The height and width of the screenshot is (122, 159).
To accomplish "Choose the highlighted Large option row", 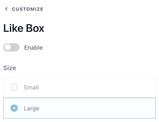I will pos(79,108).
